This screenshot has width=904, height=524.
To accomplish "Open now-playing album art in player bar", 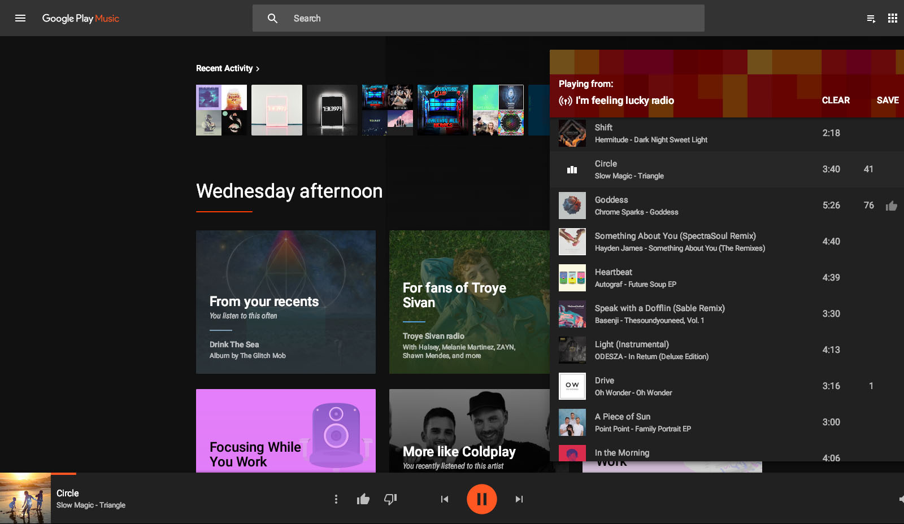I will [25, 499].
